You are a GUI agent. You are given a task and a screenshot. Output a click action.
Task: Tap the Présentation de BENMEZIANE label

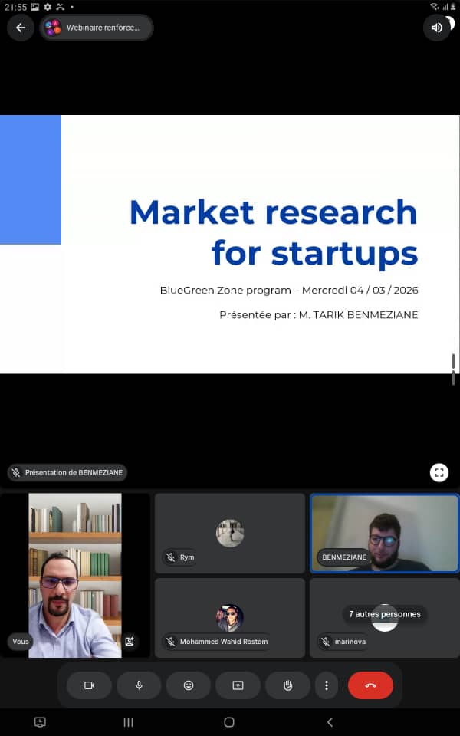coord(67,473)
